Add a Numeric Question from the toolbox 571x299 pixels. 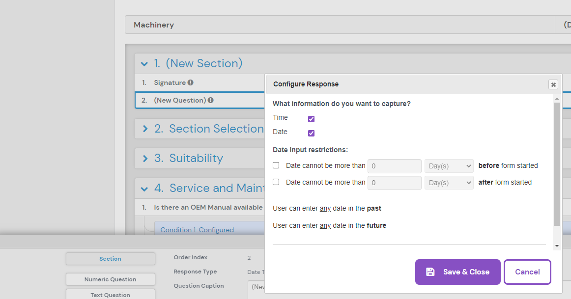click(110, 279)
